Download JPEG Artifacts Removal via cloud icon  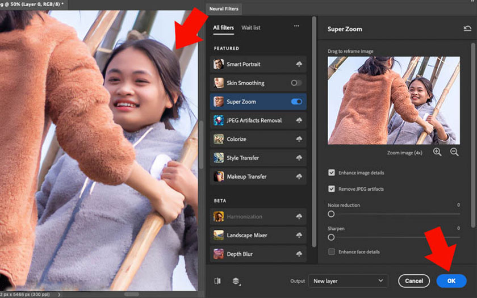pos(299,120)
